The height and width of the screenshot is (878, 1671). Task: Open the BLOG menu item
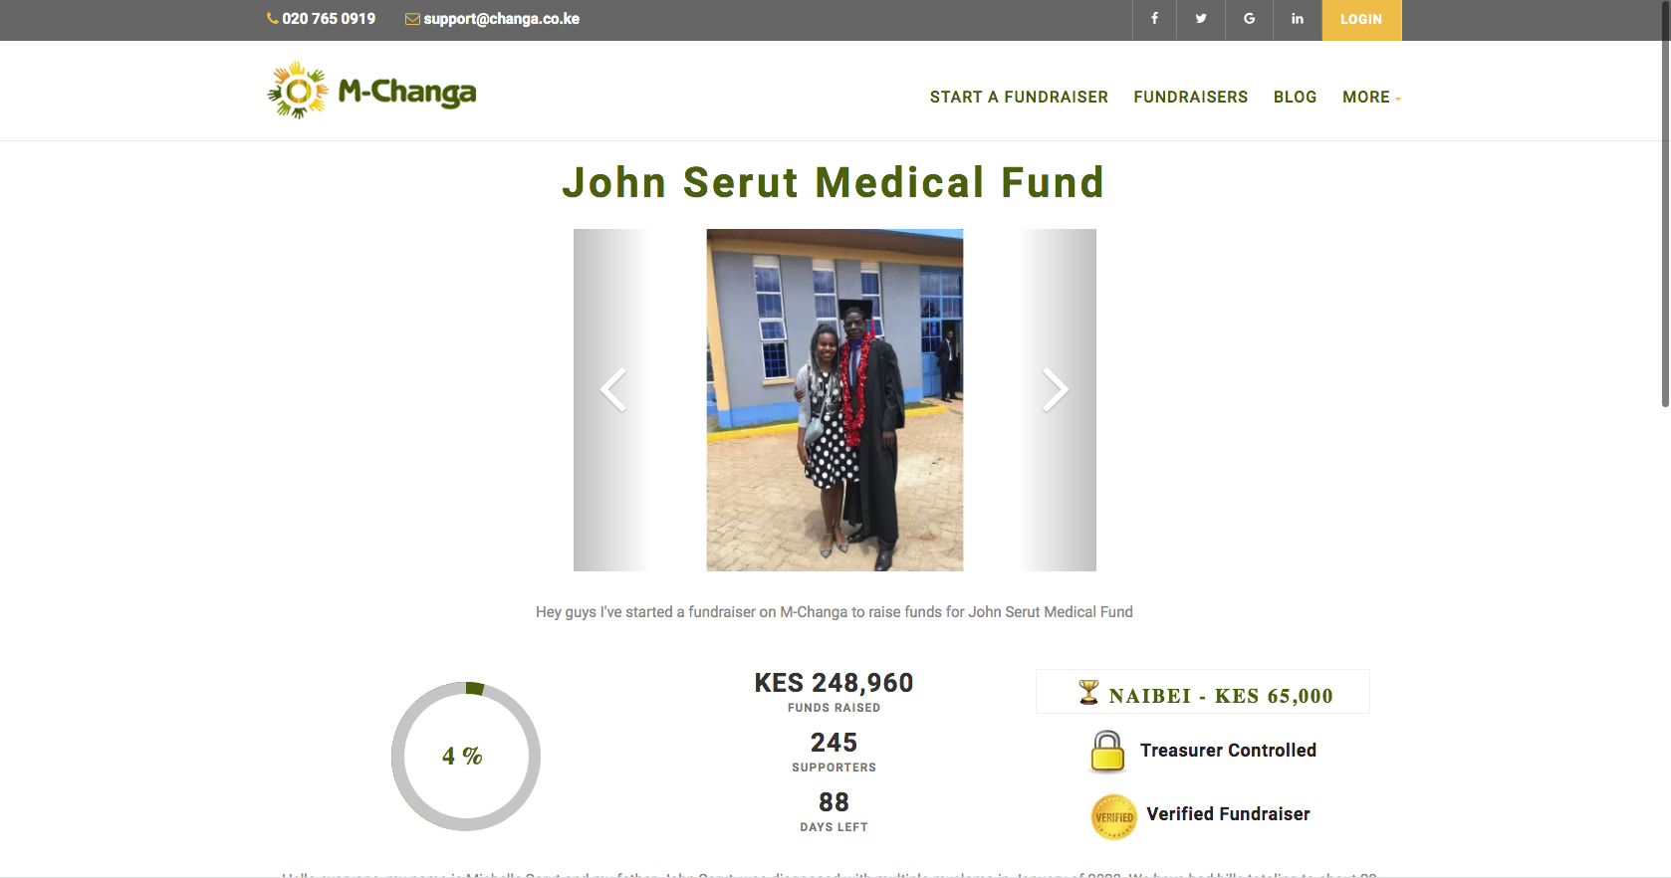point(1295,97)
